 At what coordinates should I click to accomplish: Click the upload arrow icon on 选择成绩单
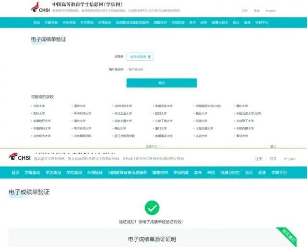pos(150,57)
